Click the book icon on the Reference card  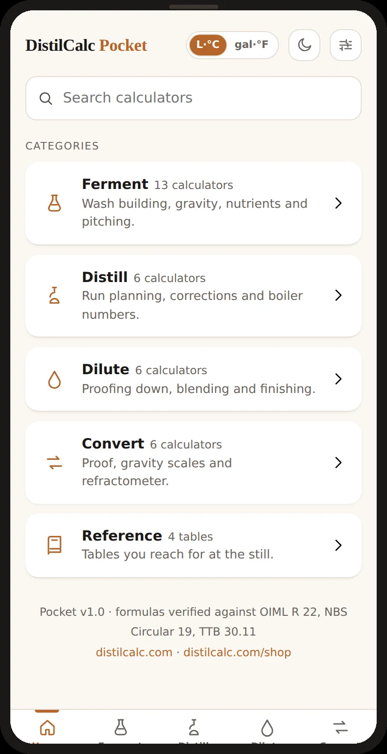[54, 545]
